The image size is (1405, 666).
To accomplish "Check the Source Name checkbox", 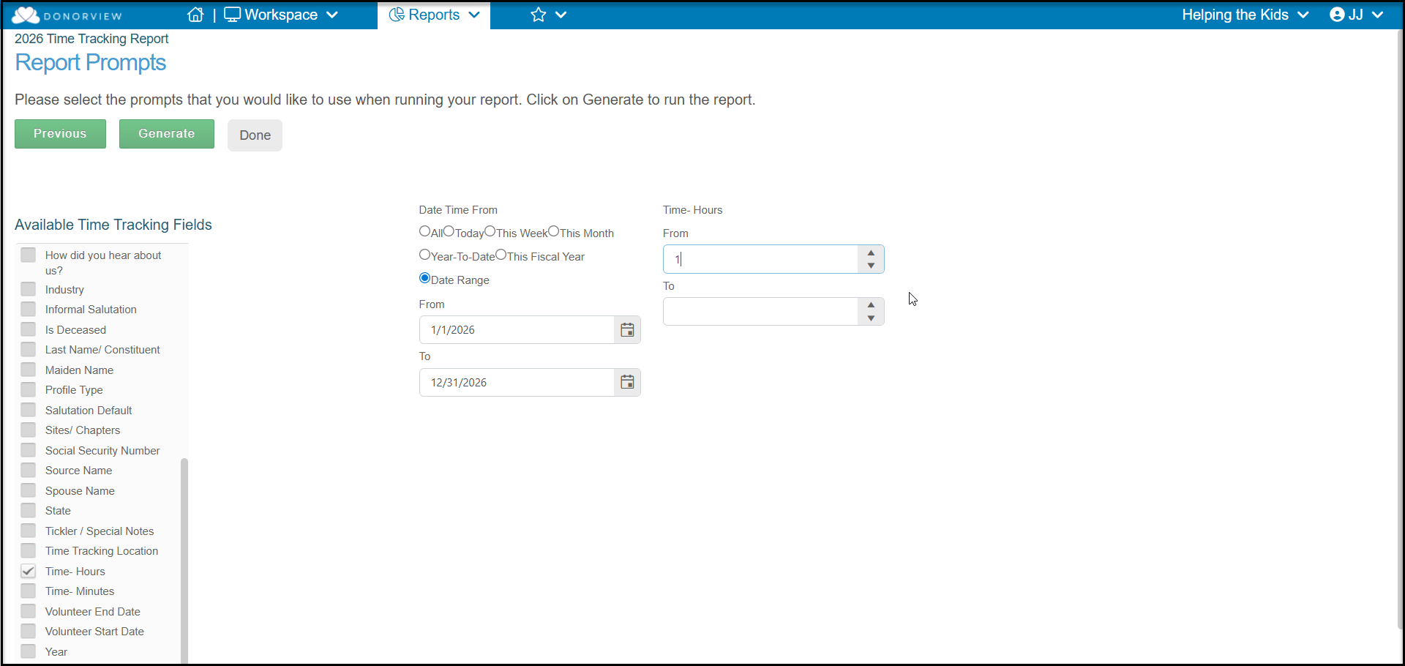I will [x=29, y=470].
